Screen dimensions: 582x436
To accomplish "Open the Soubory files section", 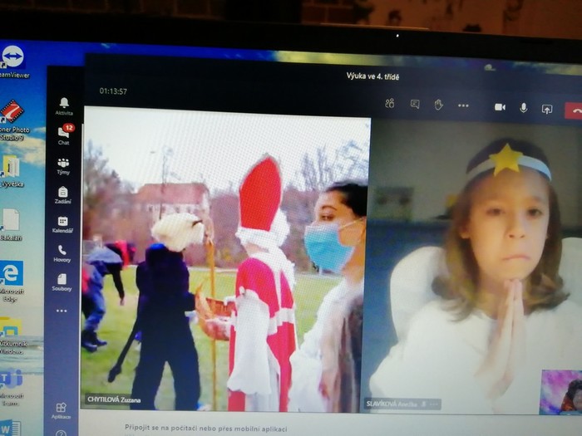I will point(62,282).
